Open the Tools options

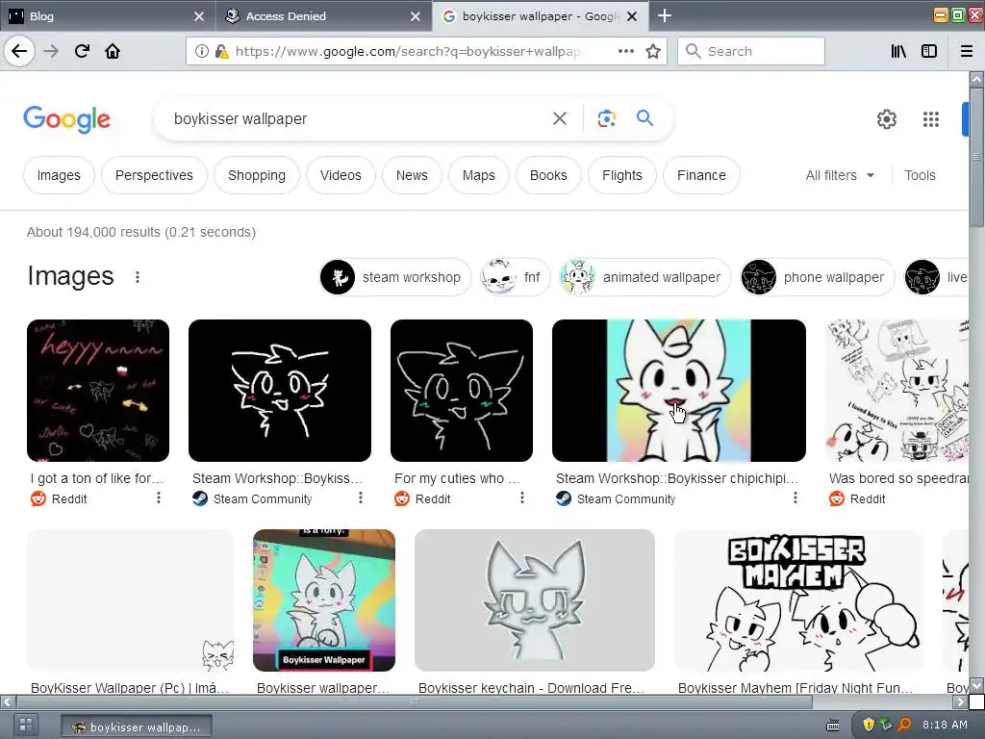(920, 175)
